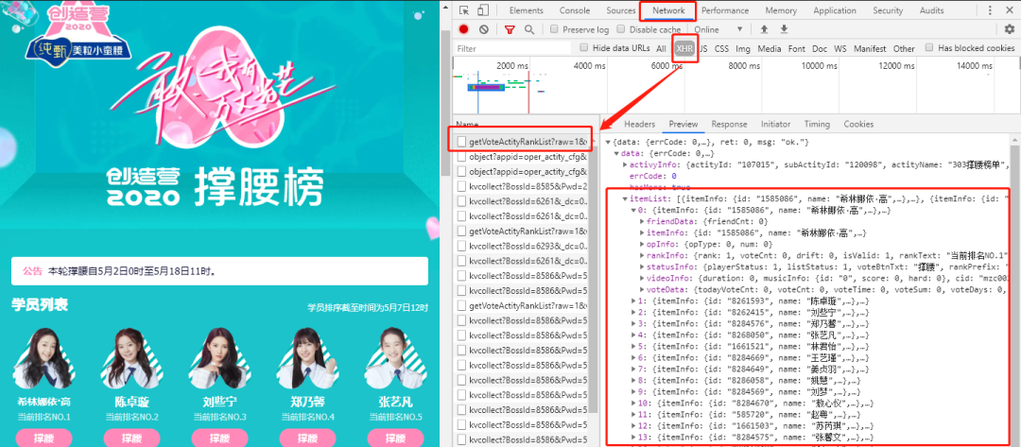Expand item 11 with id 585720
This screenshot has width=1021, height=447.
(x=633, y=415)
